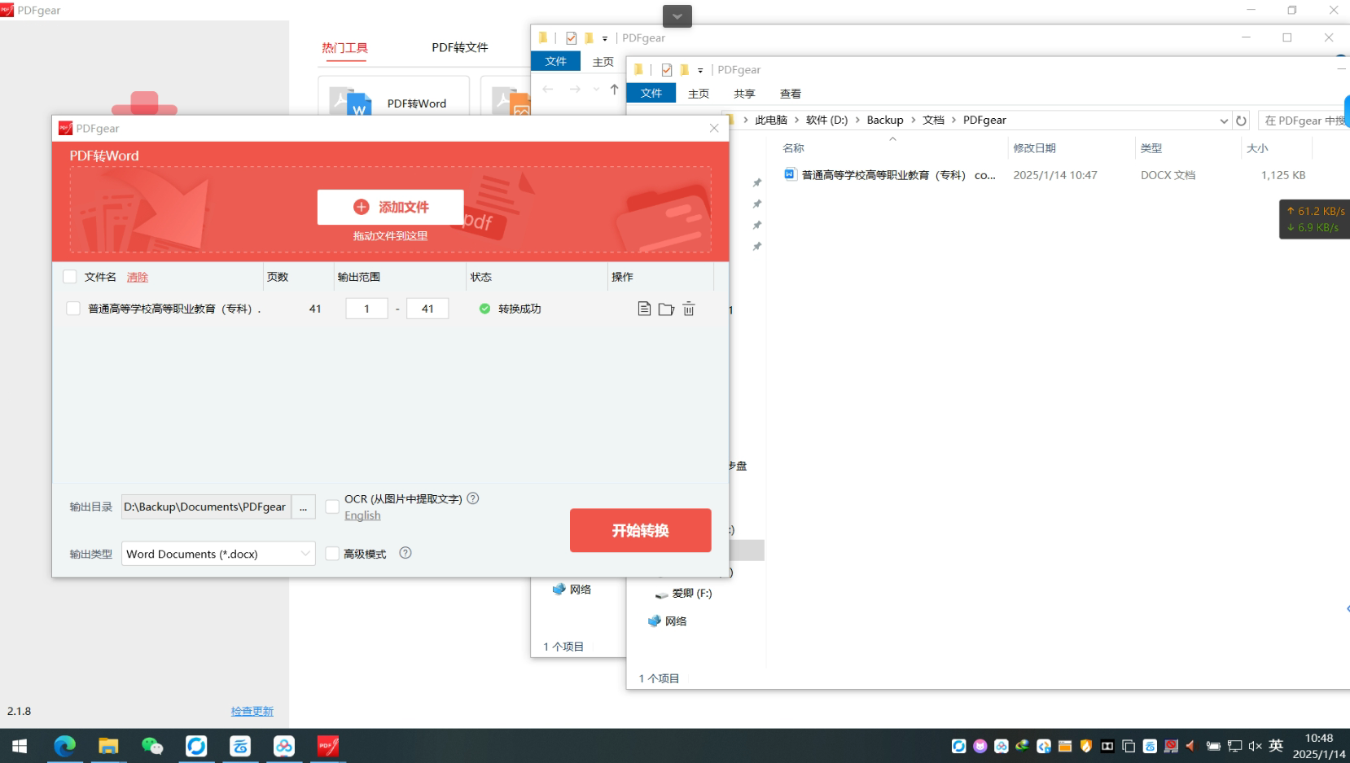
Task: Open PDFgear icon on the taskbar
Action: [328, 746]
